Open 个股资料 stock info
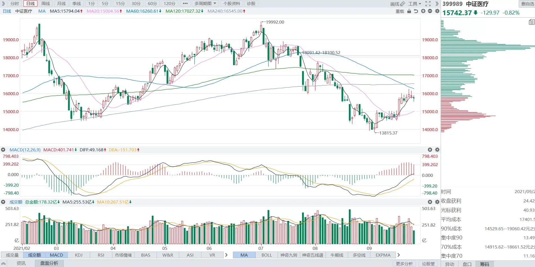Screen dimensions: 535x267 (232, 4)
